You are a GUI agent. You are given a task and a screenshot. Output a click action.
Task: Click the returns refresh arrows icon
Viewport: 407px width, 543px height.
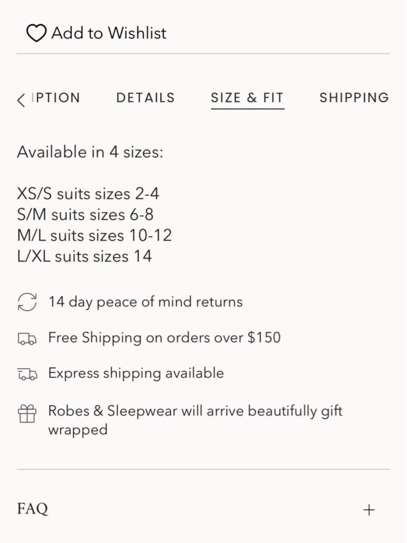click(27, 302)
